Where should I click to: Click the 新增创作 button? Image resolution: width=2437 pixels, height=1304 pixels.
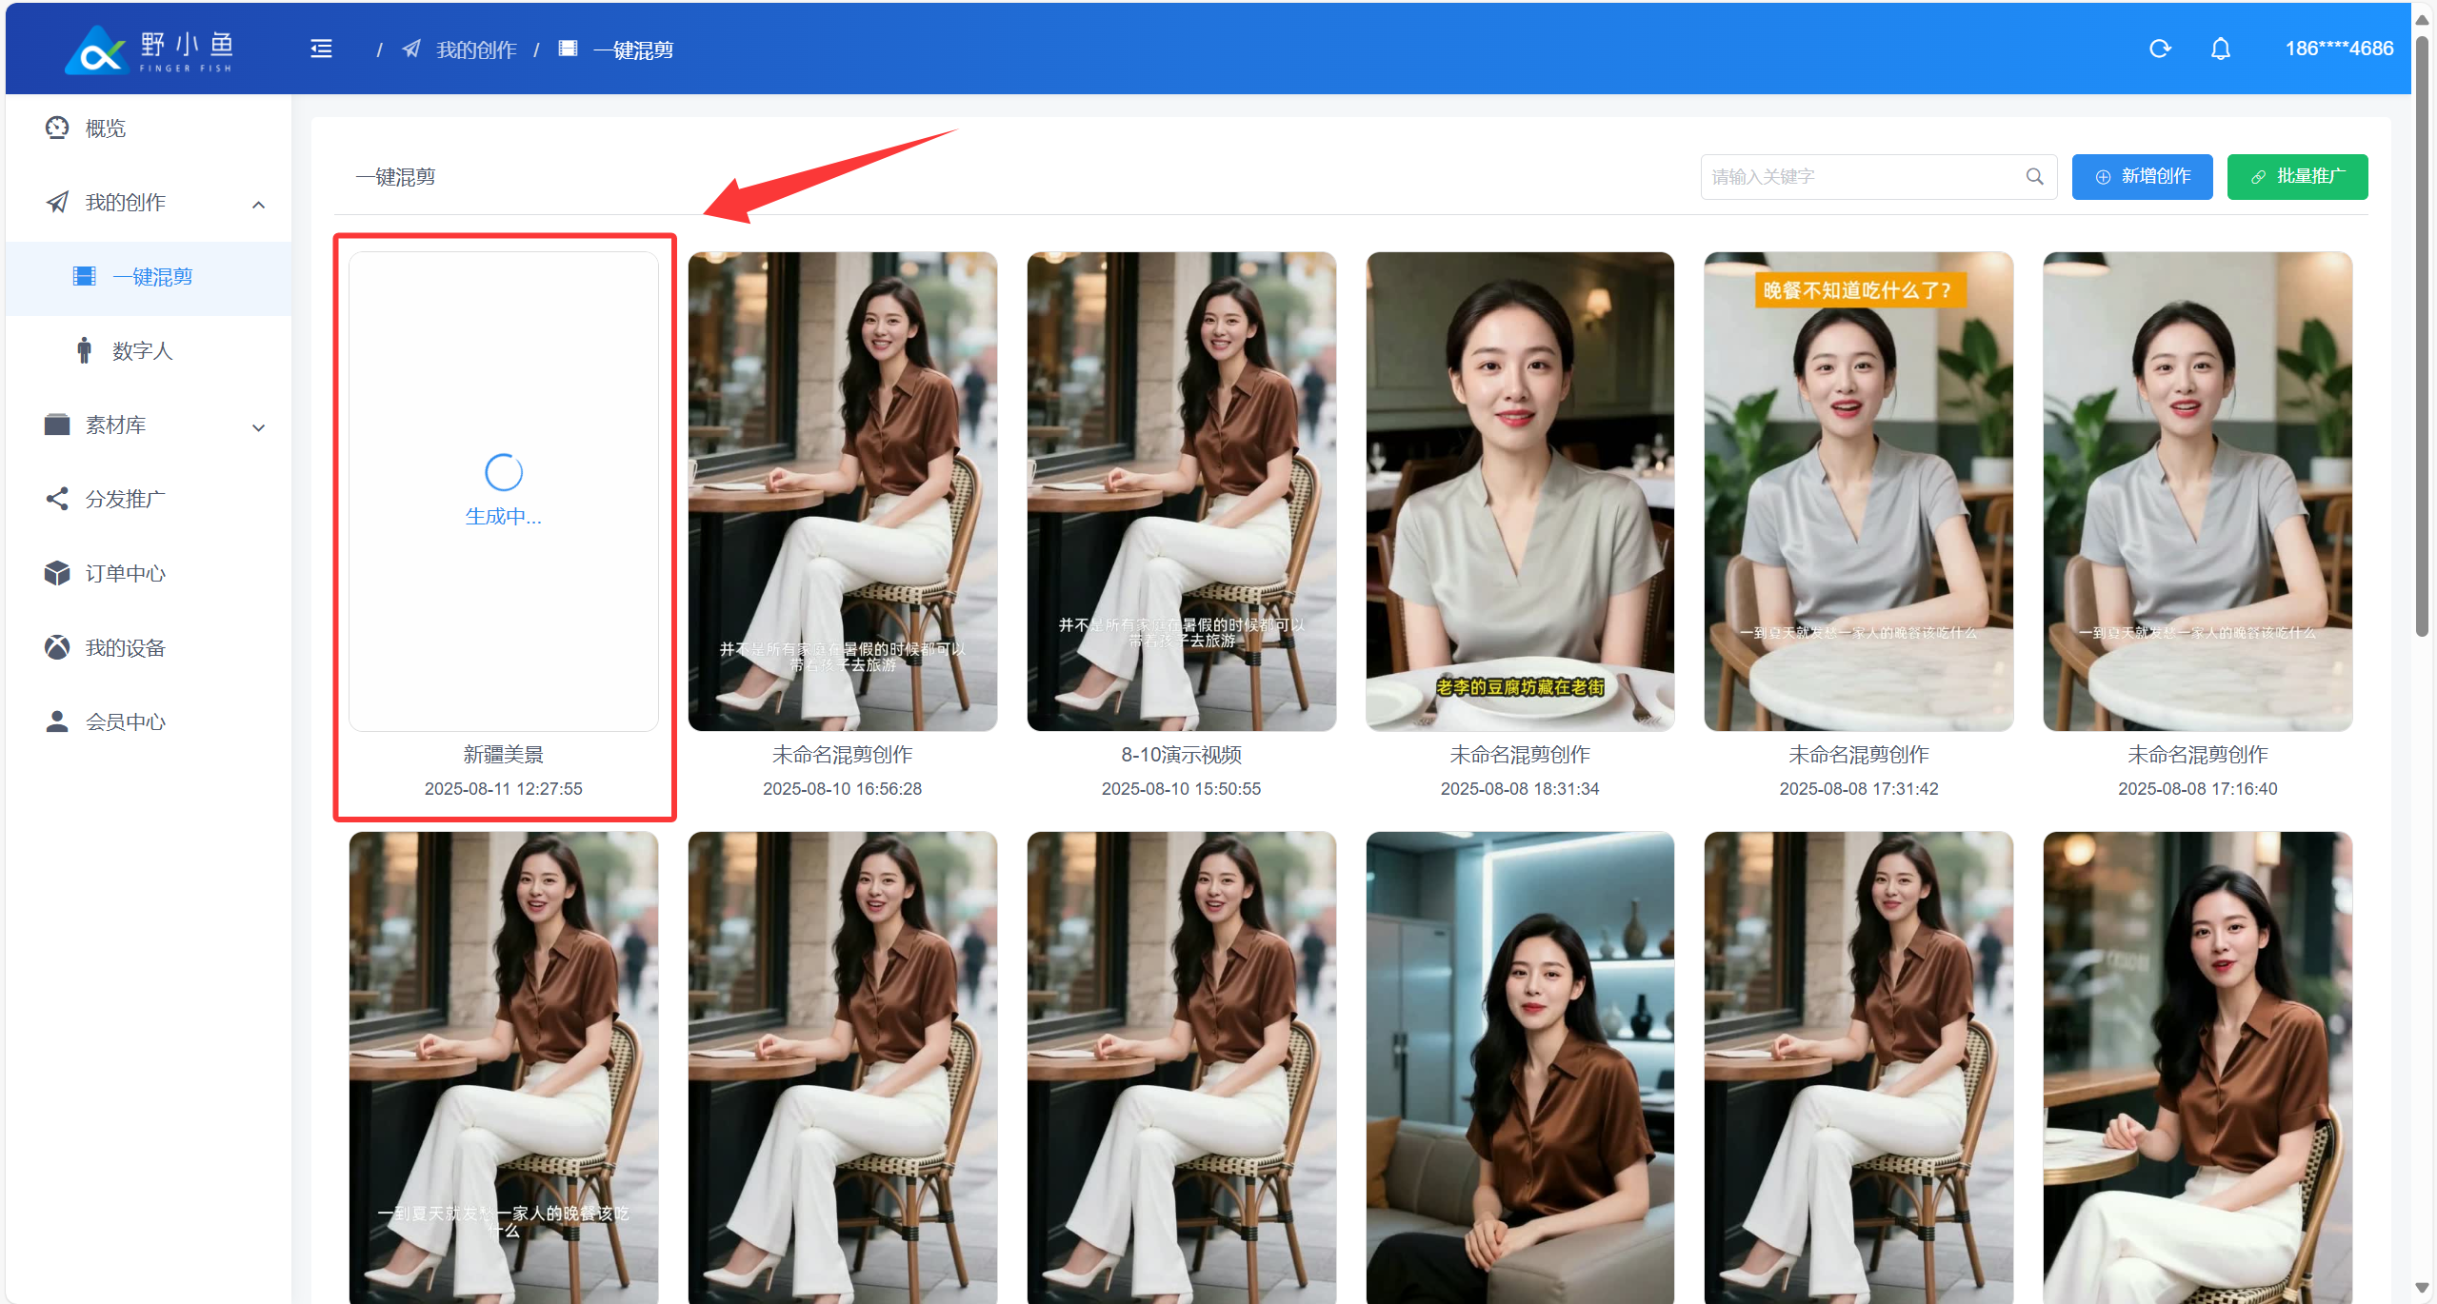(2141, 176)
